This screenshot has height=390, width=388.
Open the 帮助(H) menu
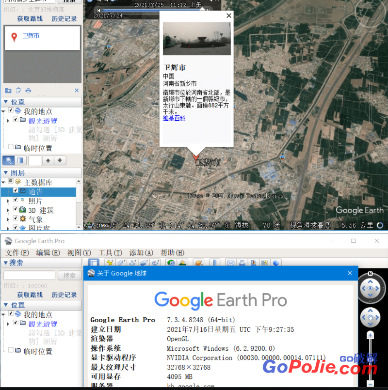(172, 253)
